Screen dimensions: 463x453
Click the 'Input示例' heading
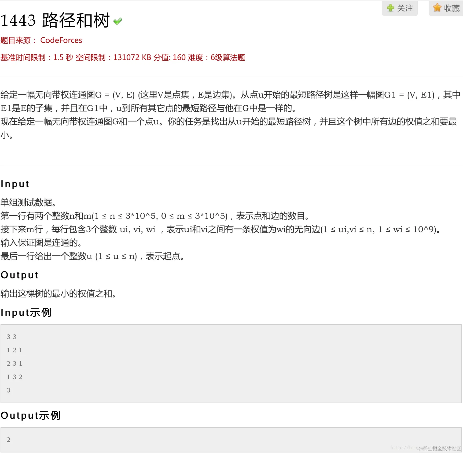26,313
